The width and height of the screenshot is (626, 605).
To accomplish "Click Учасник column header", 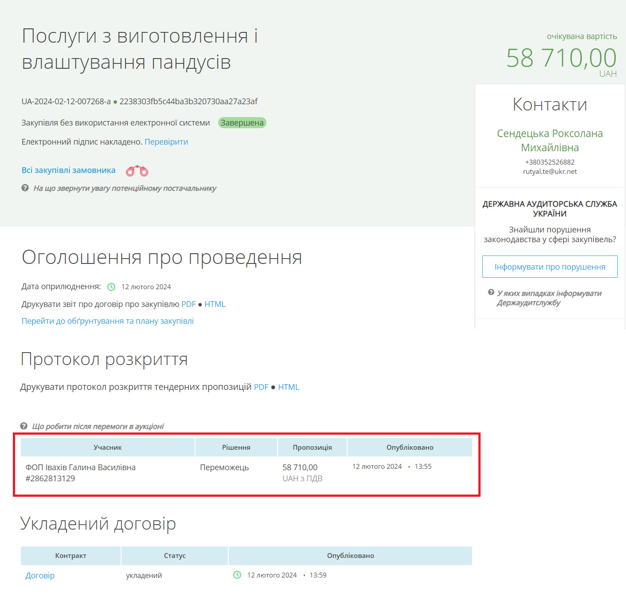I will [108, 448].
